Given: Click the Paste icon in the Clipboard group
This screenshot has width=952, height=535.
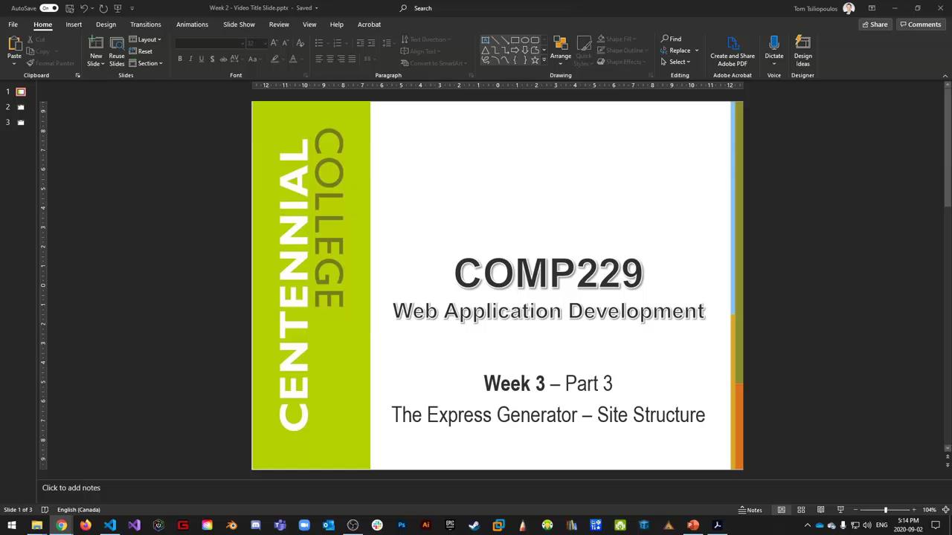Looking at the screenshot, I should click(14, 46).
